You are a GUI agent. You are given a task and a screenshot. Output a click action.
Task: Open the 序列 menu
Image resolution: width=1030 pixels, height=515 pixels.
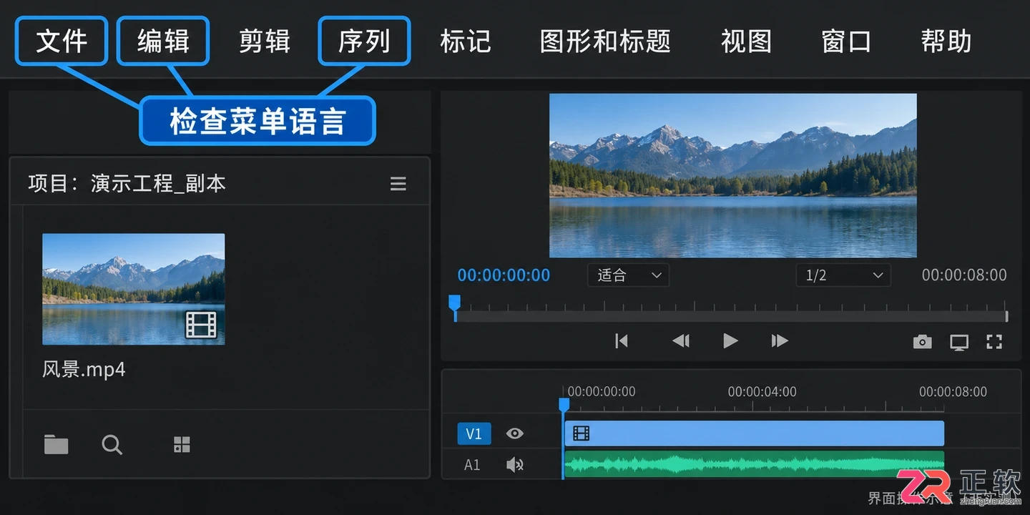(x=365, y=41)
